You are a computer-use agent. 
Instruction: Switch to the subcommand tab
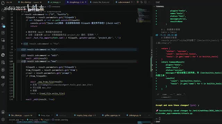pyautogui.click(x=122, y=2)
